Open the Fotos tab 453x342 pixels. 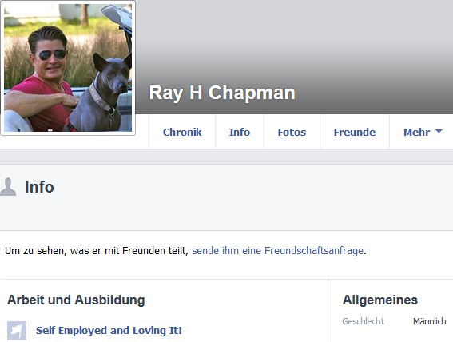click(x=292, y=132)
